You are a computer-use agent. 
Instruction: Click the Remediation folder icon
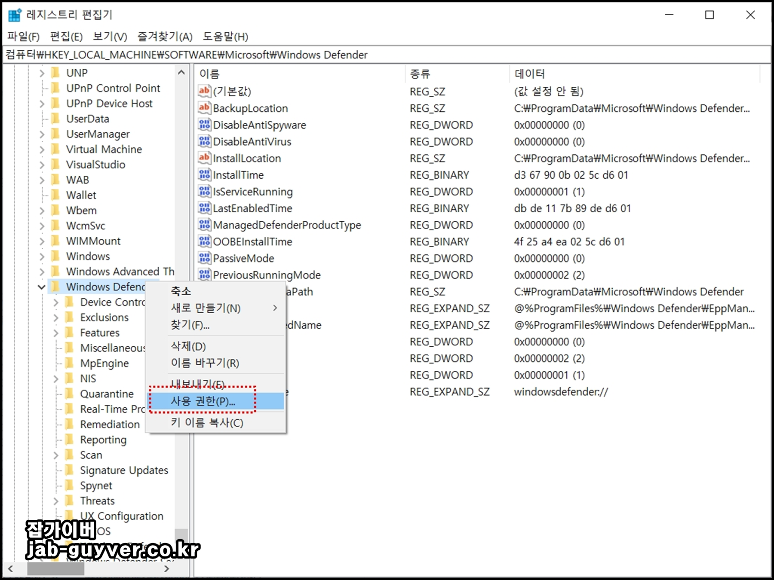click(69, 424)
